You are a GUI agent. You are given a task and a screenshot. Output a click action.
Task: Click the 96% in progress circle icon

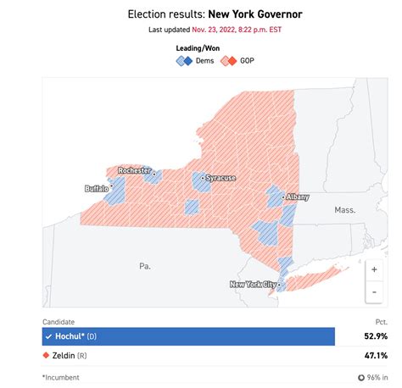[x=361, y=377]
